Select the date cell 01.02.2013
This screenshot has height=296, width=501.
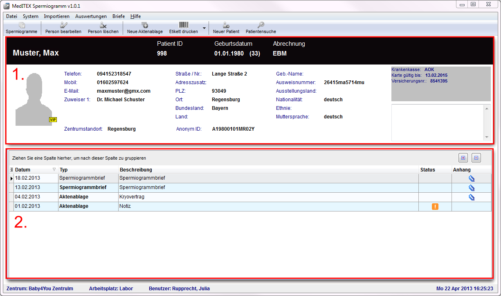(36, 207)
